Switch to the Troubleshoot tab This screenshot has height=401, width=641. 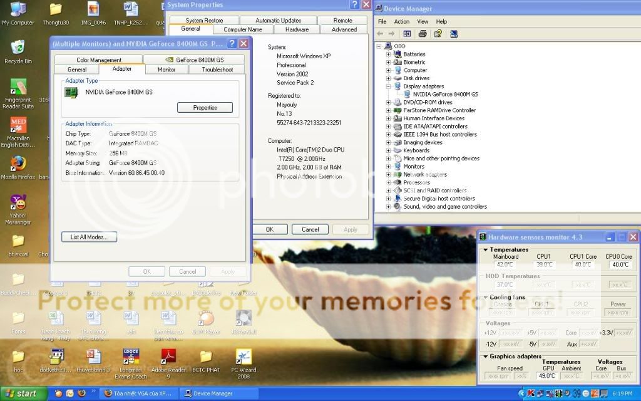pyautogui.click(x=217, y=70)
